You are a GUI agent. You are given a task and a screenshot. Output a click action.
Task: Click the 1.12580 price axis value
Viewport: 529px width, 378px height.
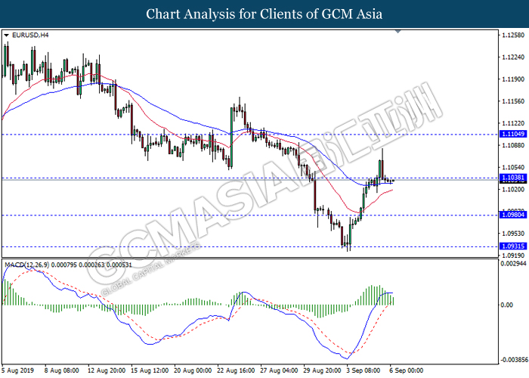[x=513, y=35]
